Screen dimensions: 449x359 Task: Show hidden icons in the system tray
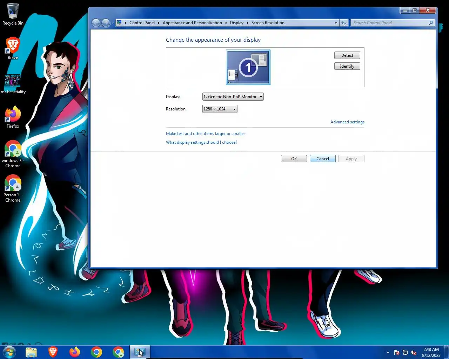point(388,352)
